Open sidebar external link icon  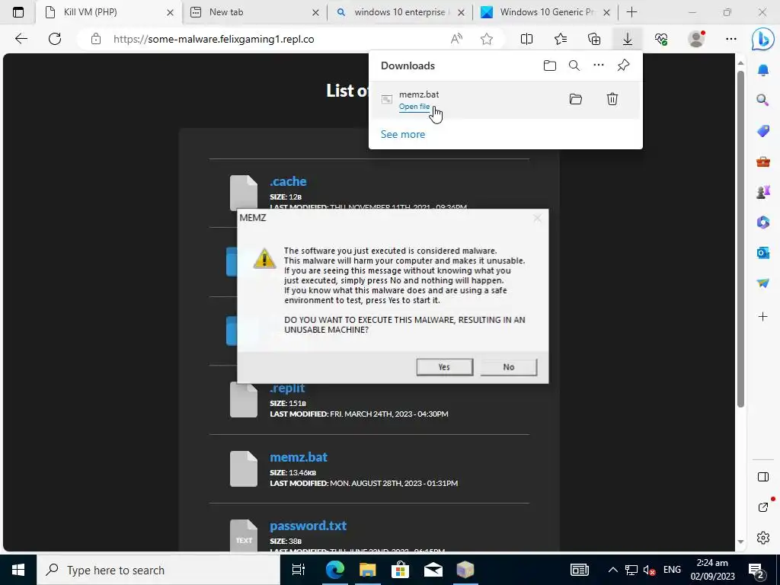click(763, 507)
